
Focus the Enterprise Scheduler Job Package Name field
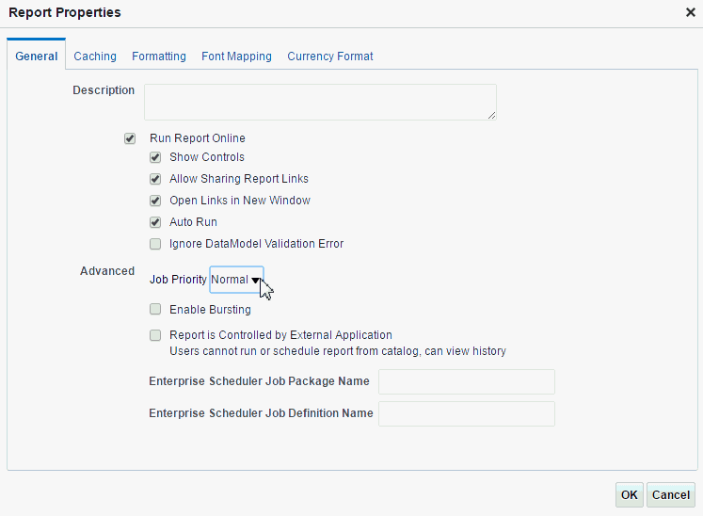point(466,381)
